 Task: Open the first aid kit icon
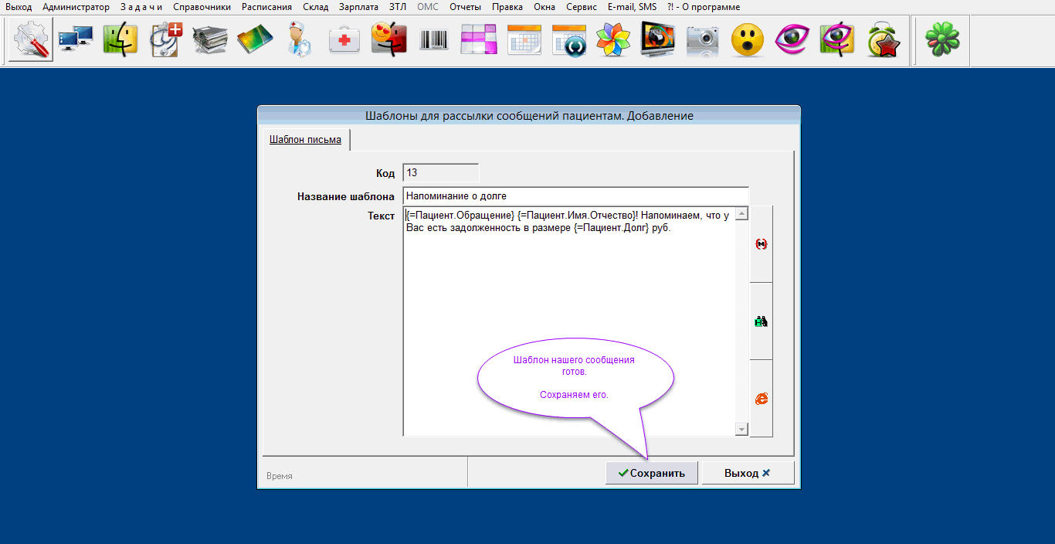tap(344, 39)
